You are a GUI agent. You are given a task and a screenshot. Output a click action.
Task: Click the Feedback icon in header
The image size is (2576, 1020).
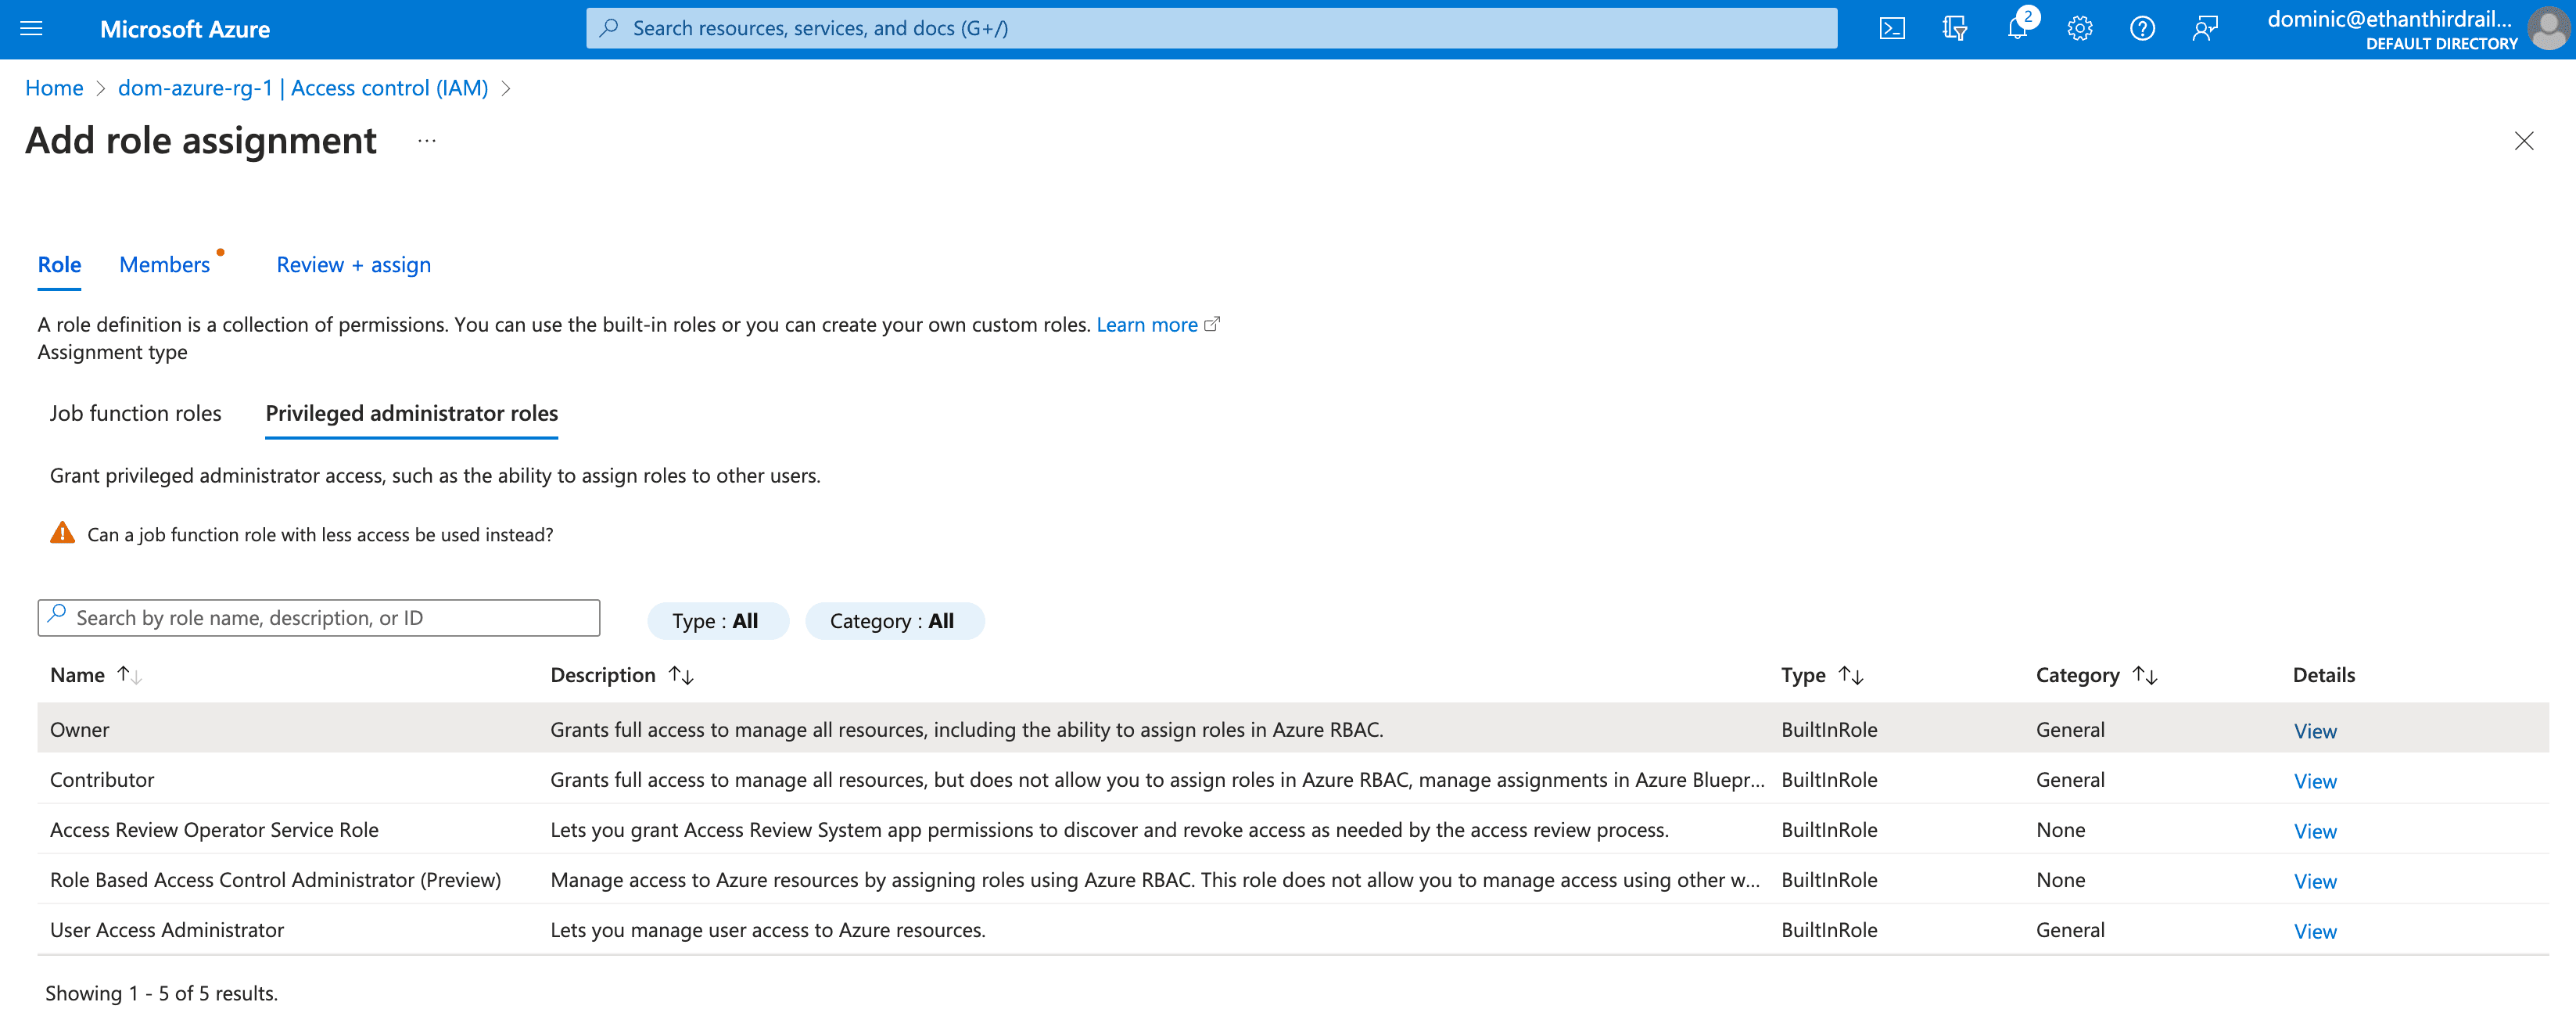[x=2205, y=29]
